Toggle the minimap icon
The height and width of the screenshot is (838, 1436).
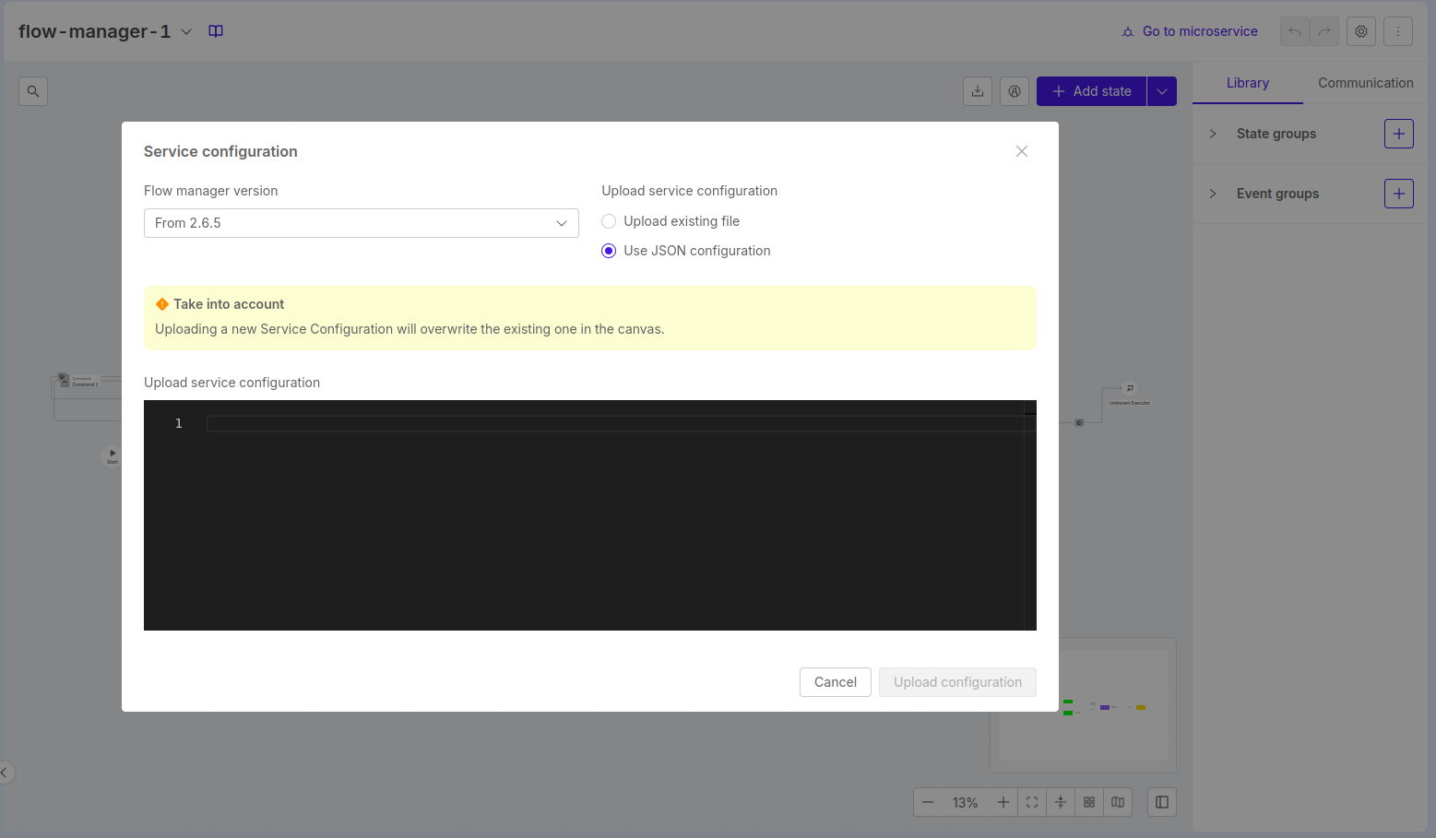[1118, 802]
